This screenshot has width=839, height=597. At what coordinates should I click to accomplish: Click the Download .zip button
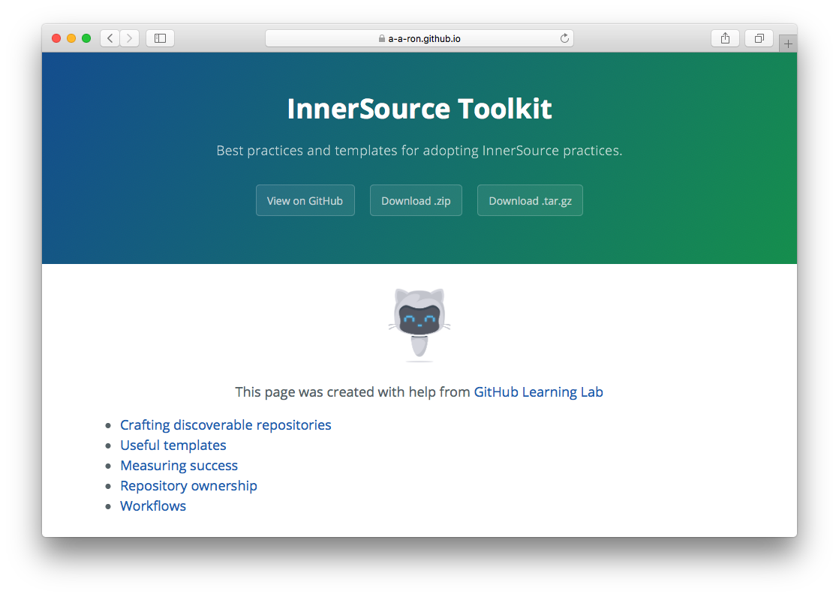click(x=416, y=200)
